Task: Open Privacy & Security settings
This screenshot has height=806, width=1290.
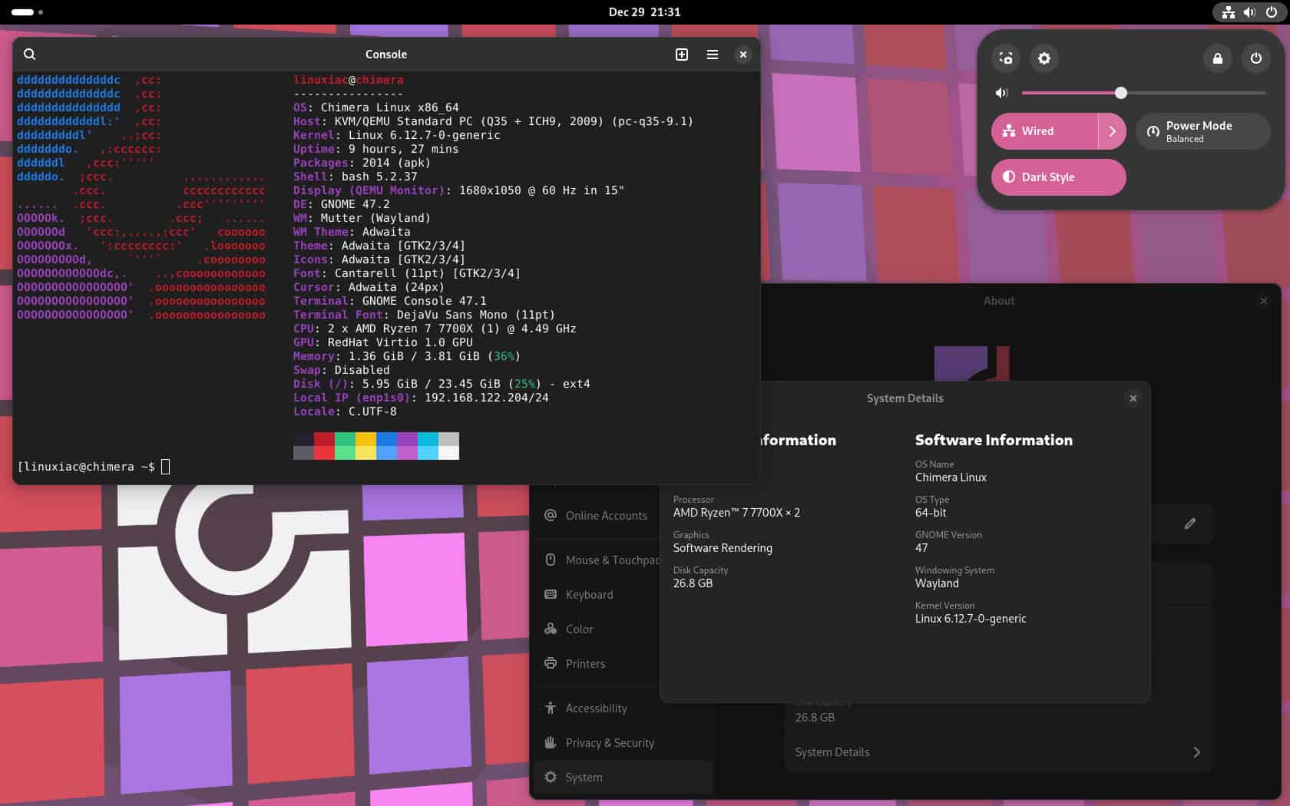Action: click(609, 742)
